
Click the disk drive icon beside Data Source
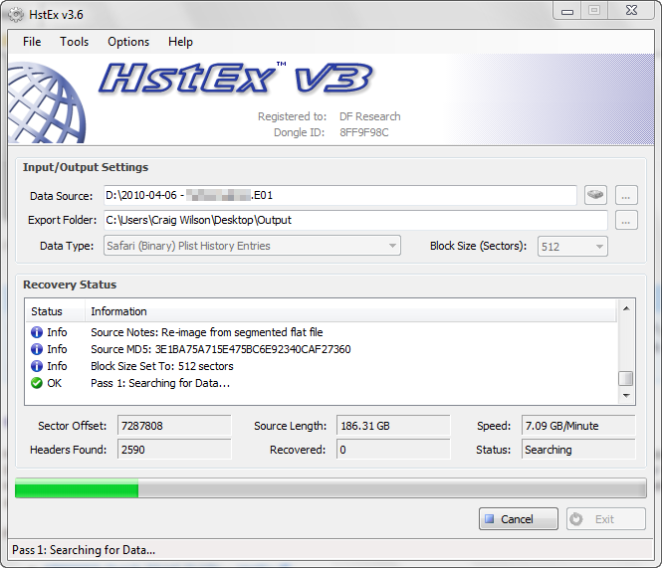tap(595, 195)
